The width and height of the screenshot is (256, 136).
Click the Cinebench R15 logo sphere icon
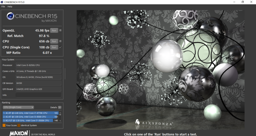click(11, 16)
